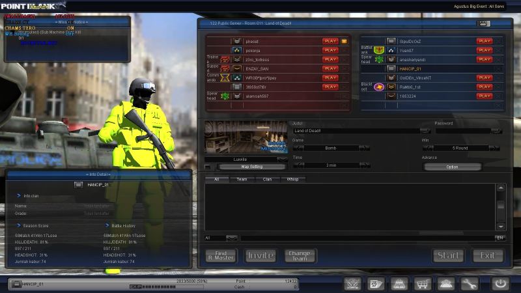
Task: Open the shop cart icon
Action: tap(422, 284)
